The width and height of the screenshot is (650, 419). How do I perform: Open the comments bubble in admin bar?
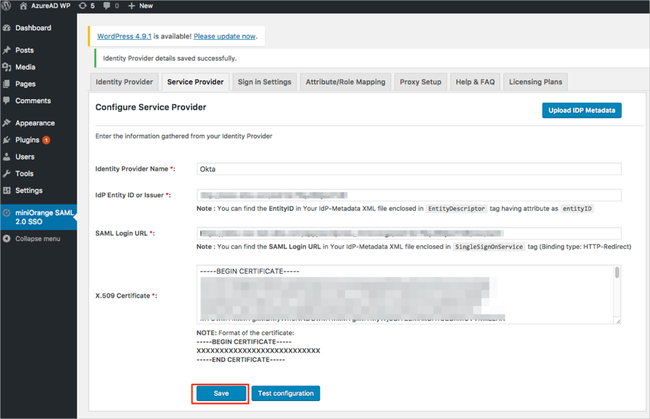click(111, 6)
